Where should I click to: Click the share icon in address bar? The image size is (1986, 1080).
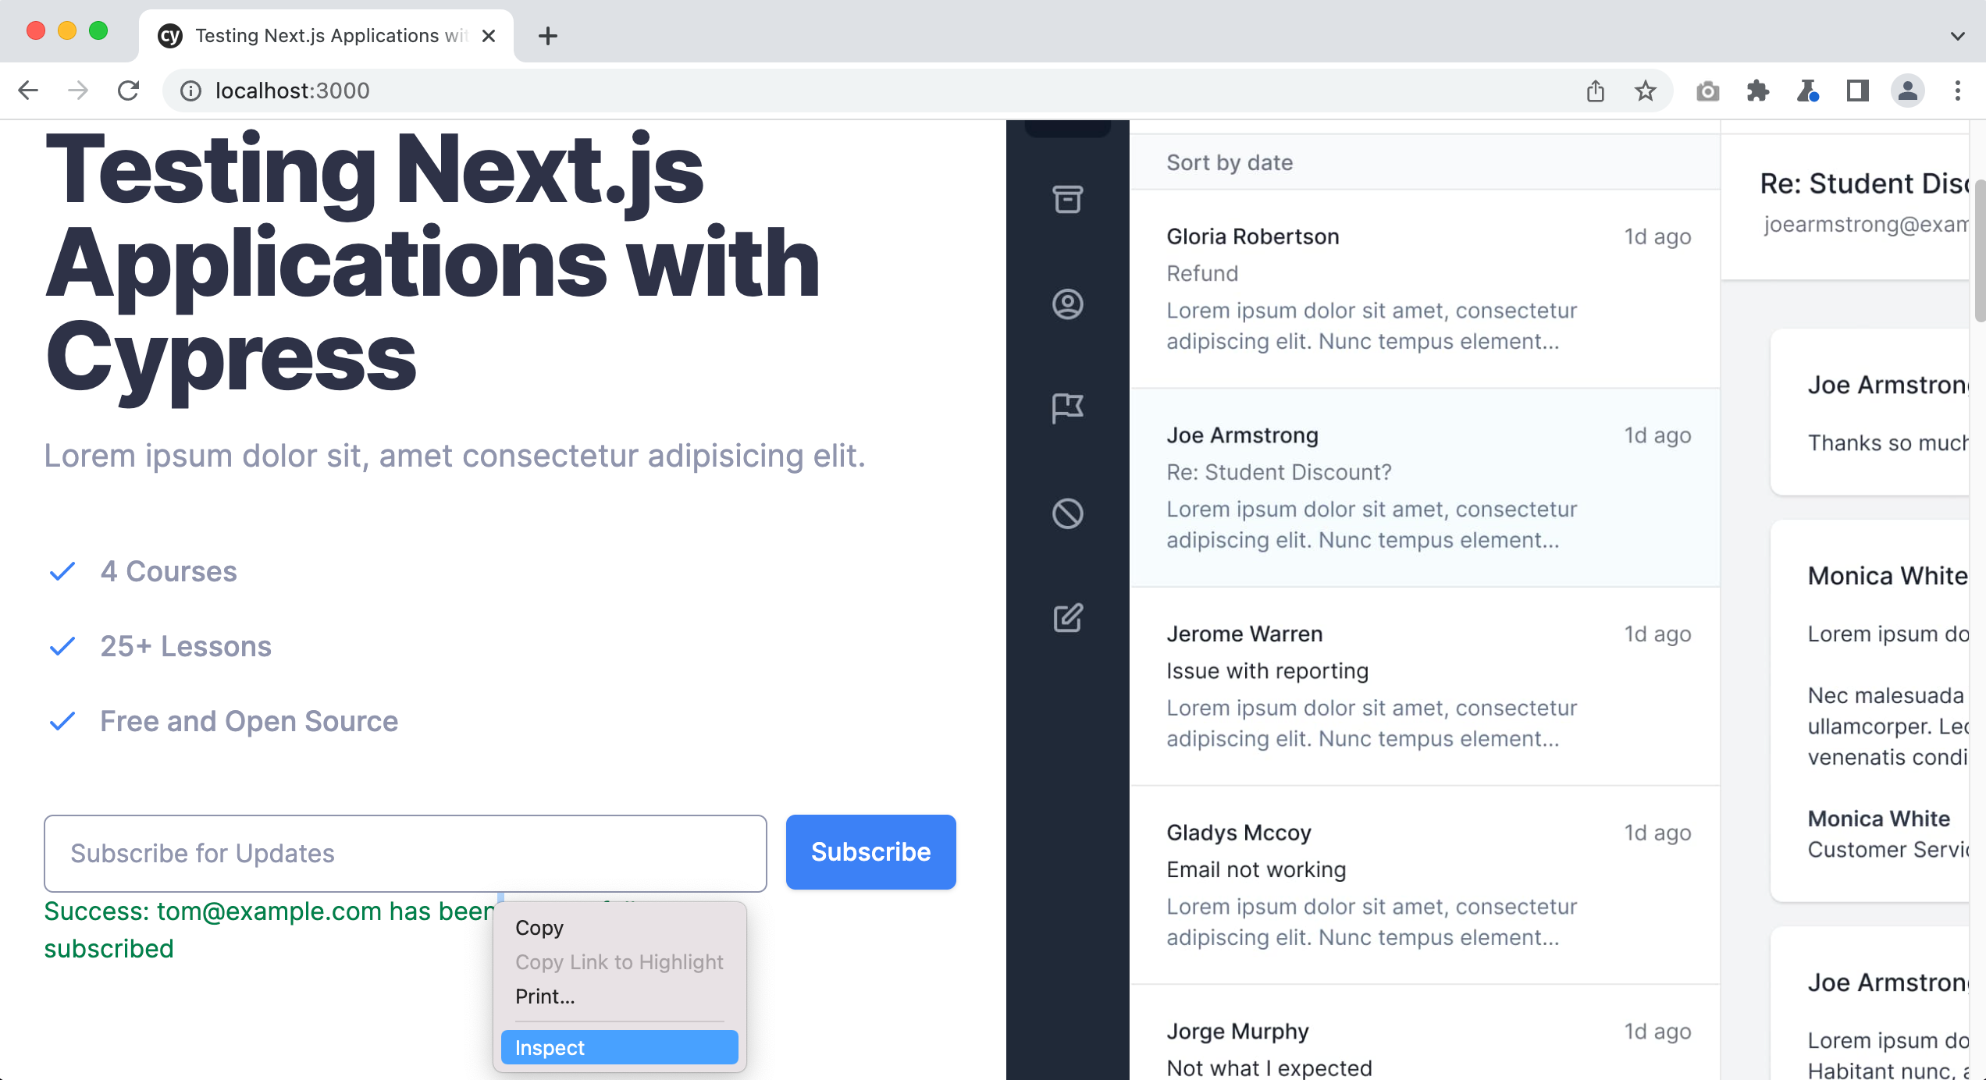coord(1595,91)
